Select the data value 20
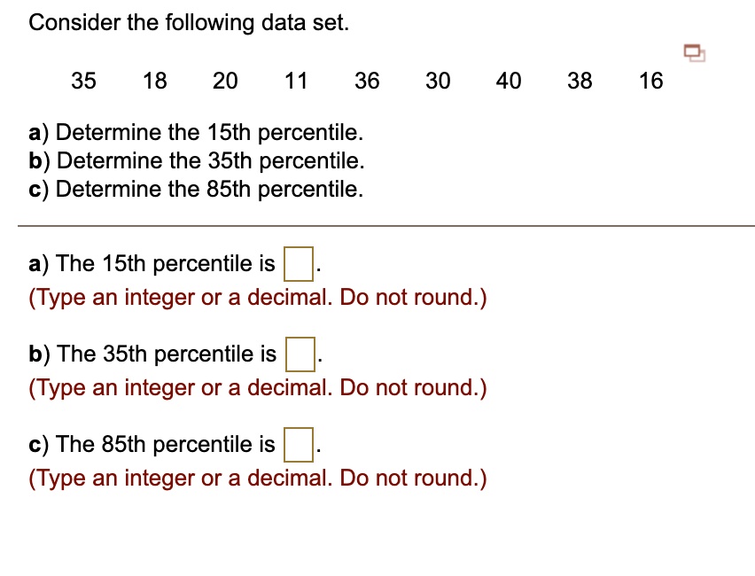 (x=225, y=81)
